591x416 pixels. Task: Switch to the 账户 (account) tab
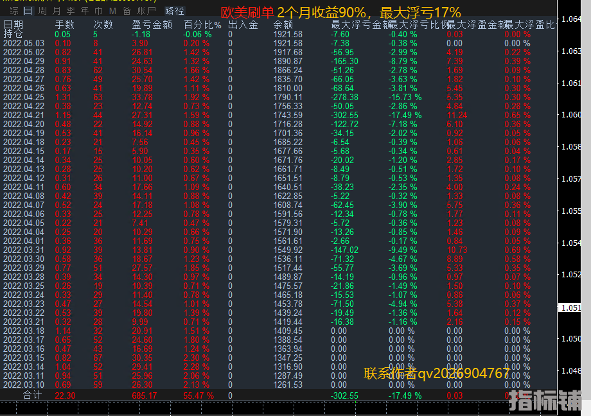pyautogui.click(x=146, y=11)
